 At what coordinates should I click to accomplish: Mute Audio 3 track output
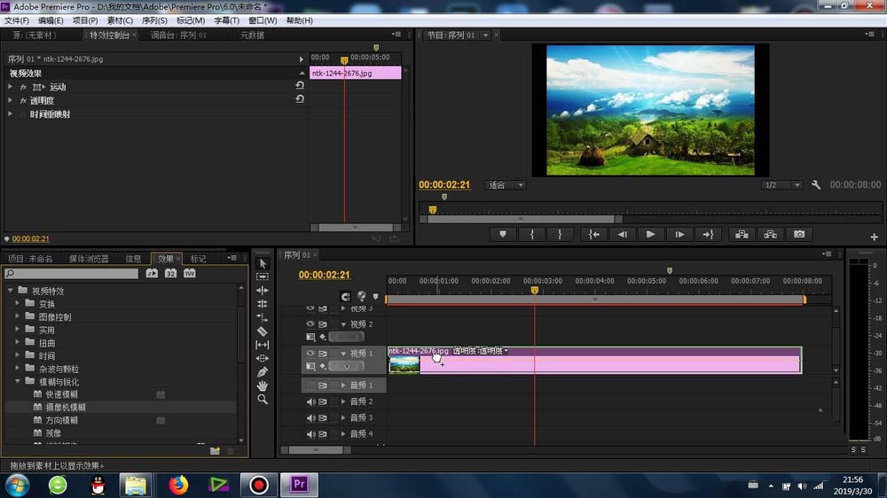pos(310,418)
